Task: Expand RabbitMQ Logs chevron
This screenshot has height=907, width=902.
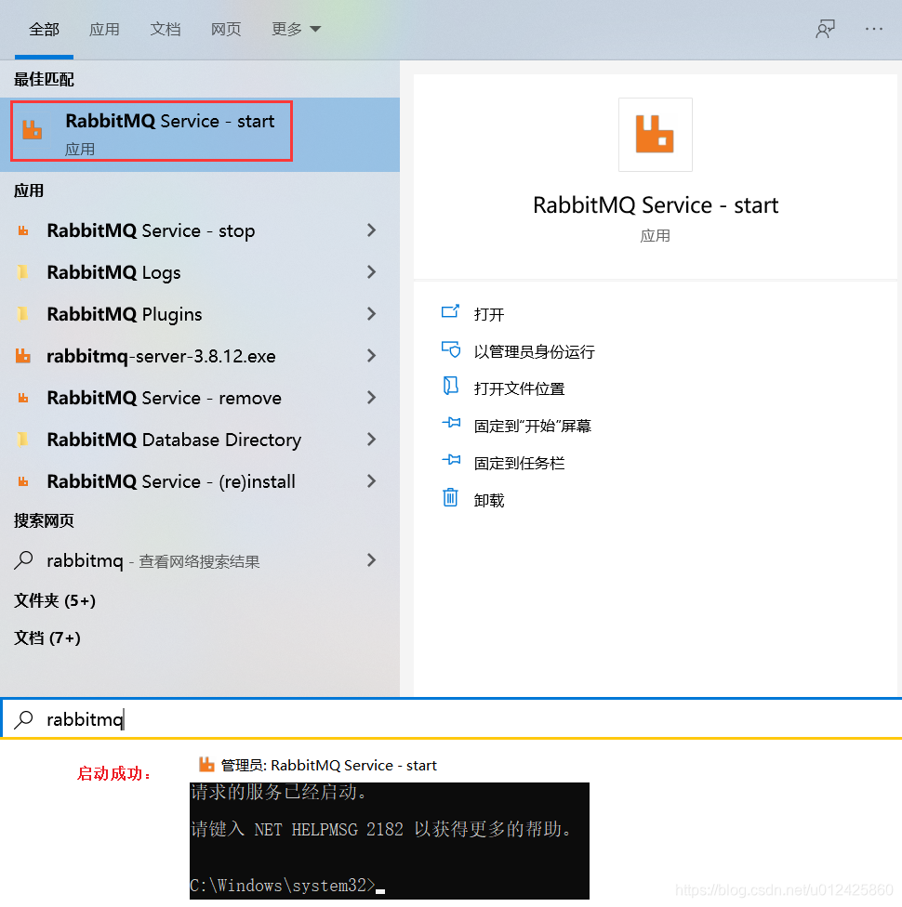Action: [372, 272]
